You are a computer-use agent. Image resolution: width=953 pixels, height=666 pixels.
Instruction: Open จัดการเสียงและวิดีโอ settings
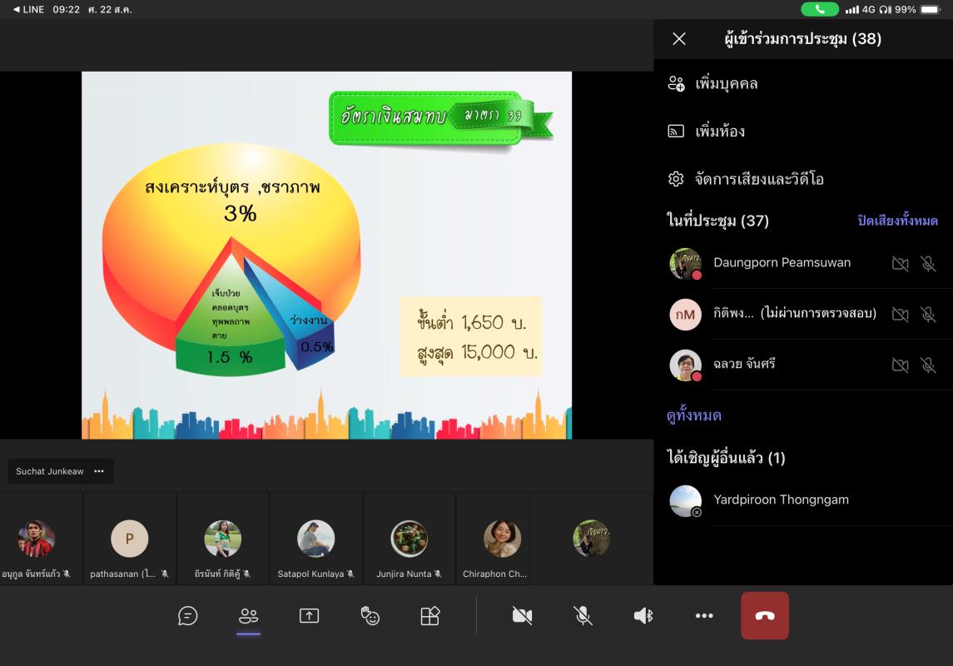[758, 179]
